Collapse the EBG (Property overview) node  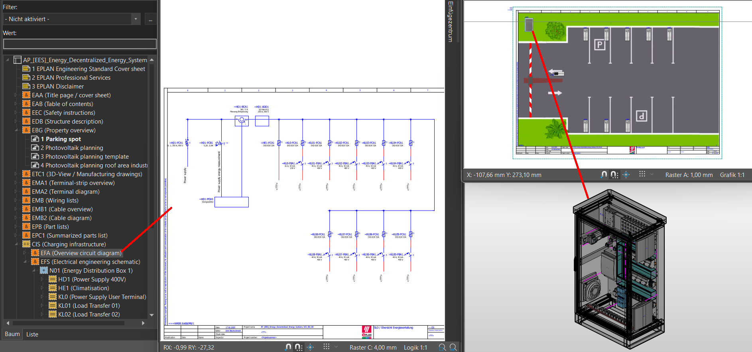click(16, 130)
